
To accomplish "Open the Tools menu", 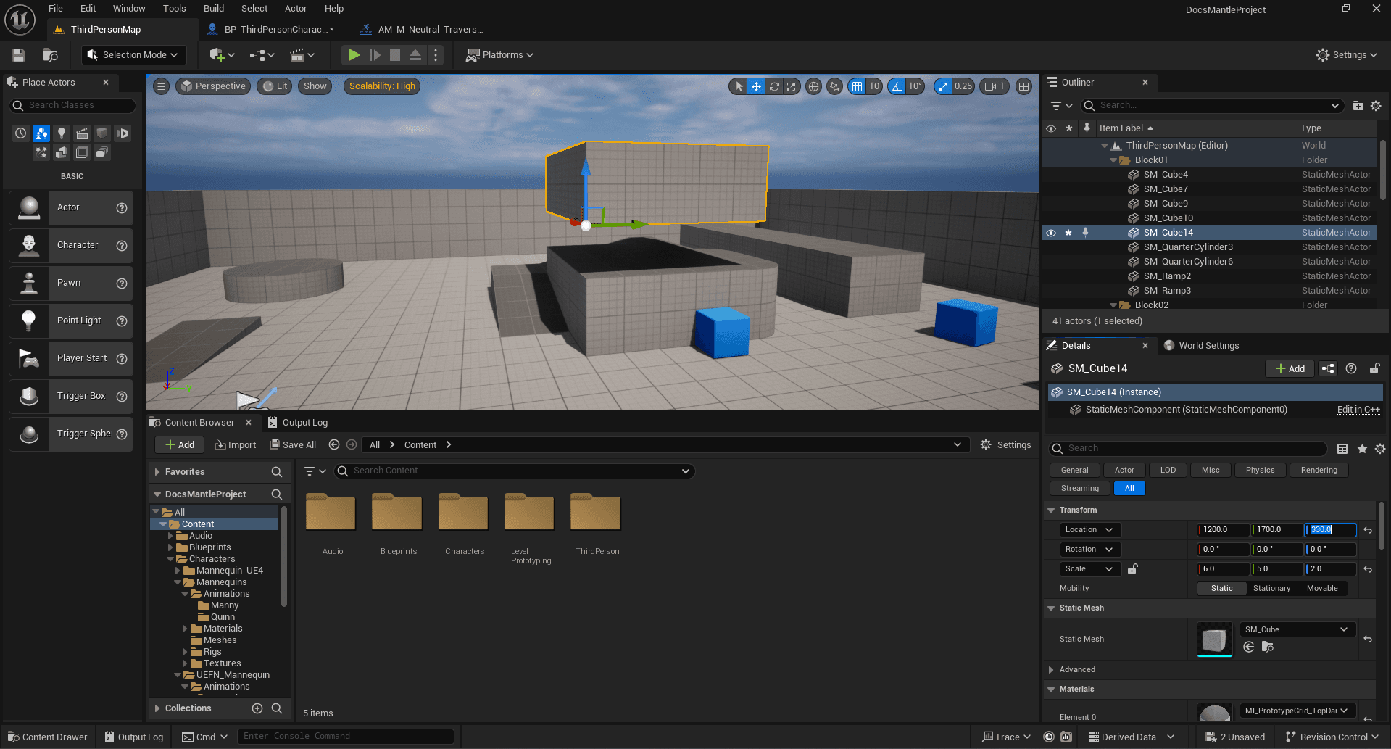I will 174,9.
